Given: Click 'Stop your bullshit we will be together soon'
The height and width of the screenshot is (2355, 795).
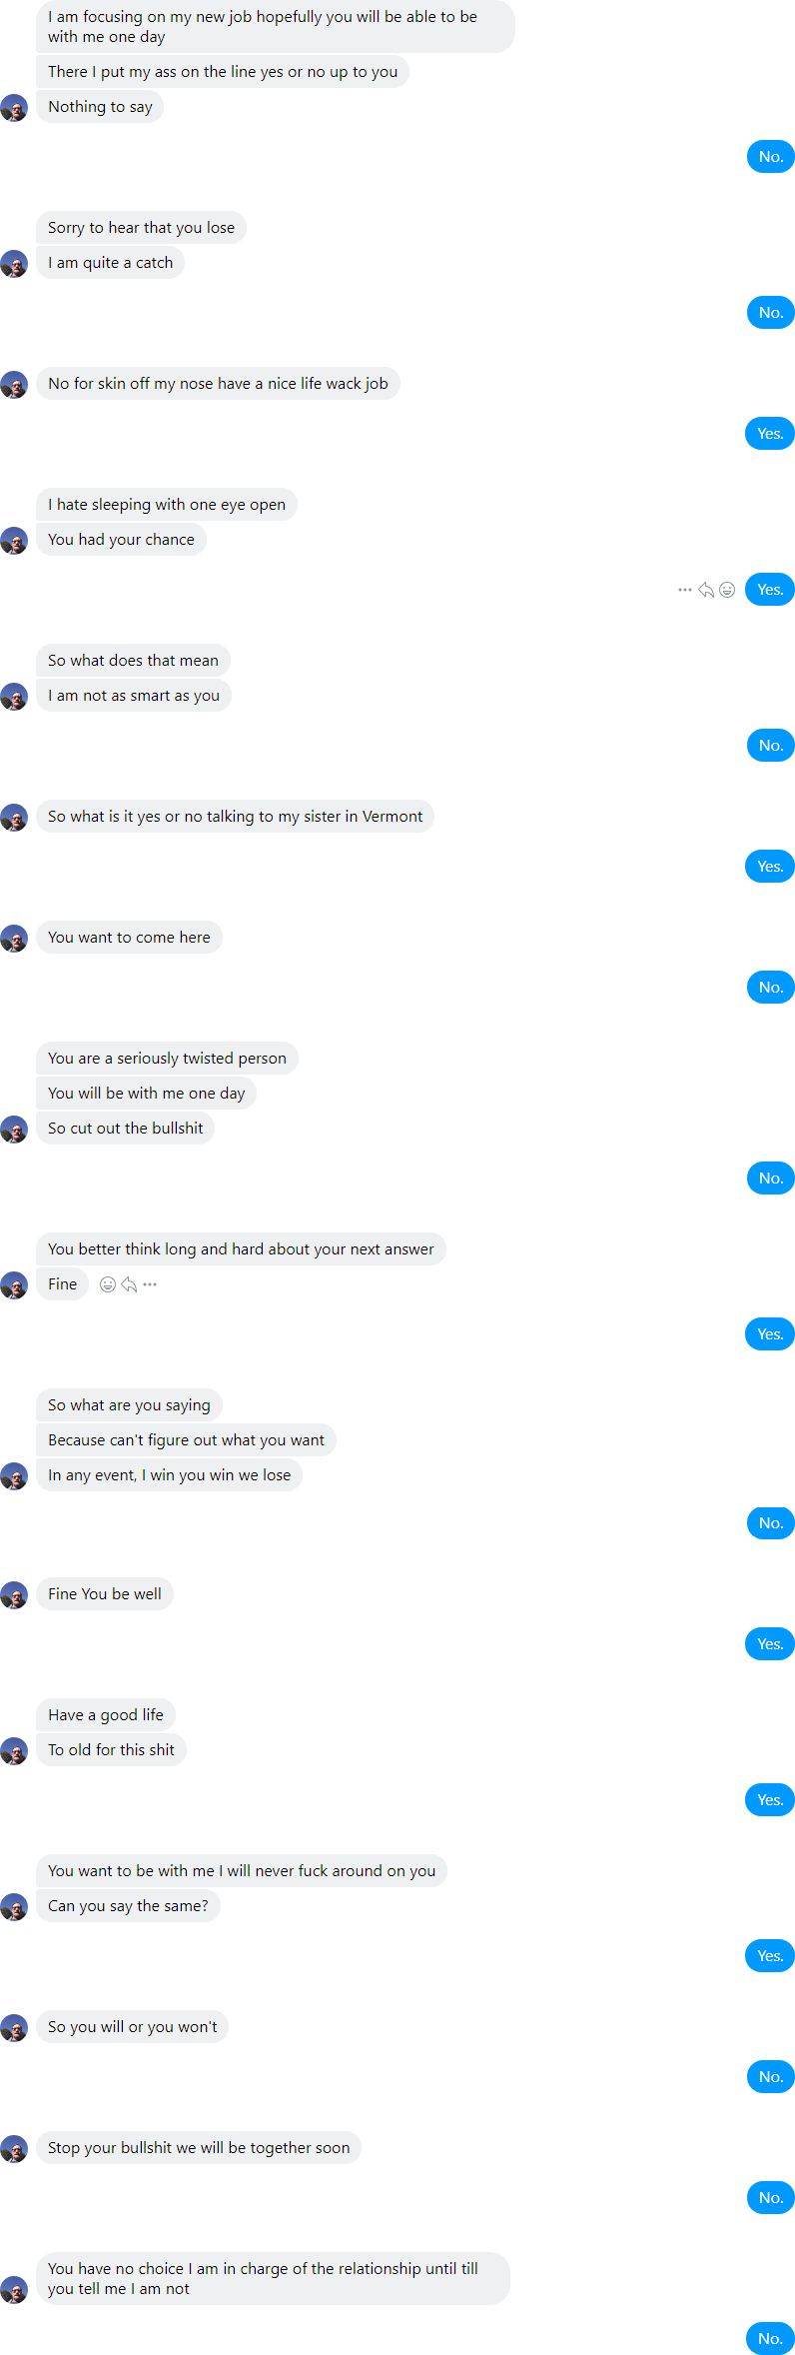Looking at the screenshot, I should [x=199, y=2148].
